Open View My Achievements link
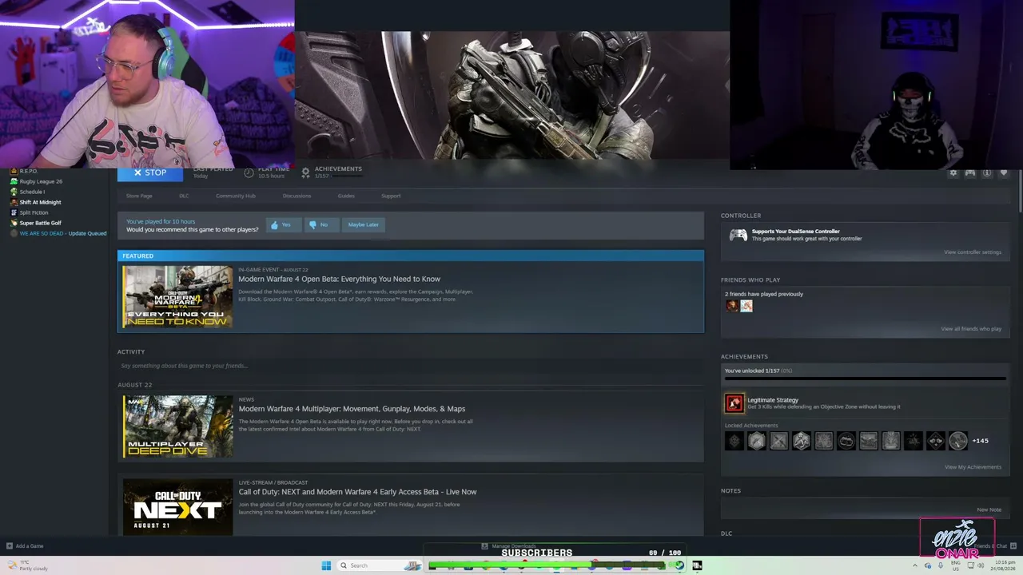This screenshot has height=575, width=1023. 973,467
